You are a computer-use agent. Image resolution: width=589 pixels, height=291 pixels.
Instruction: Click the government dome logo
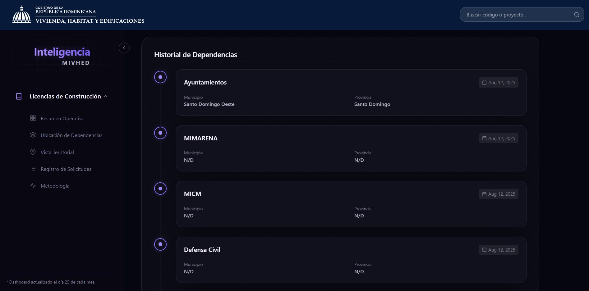pos(21,15)
